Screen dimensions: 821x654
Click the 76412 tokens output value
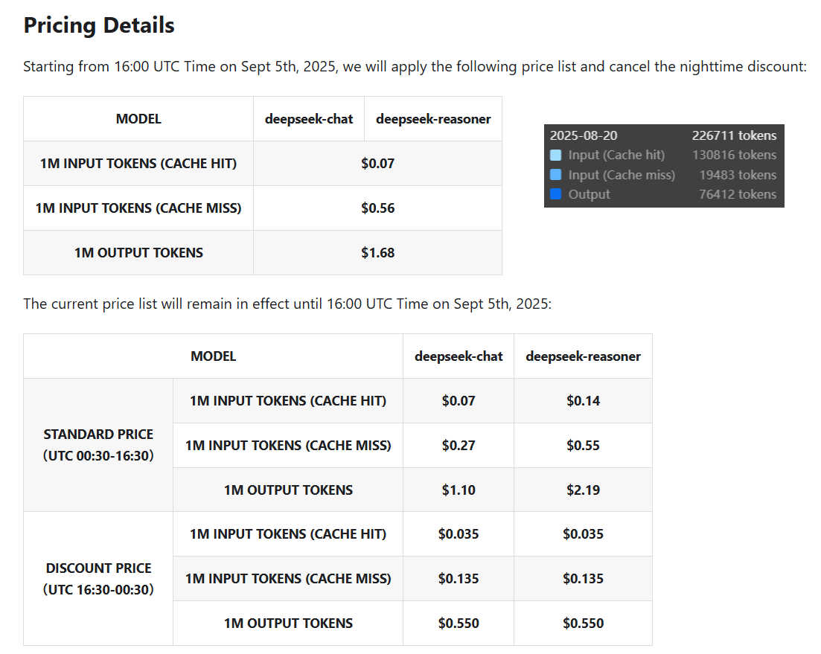click(x=737, y=194)
